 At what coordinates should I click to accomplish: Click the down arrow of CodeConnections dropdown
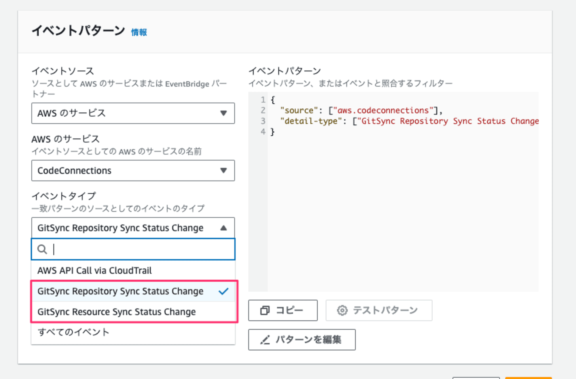(x=223, y=170)
